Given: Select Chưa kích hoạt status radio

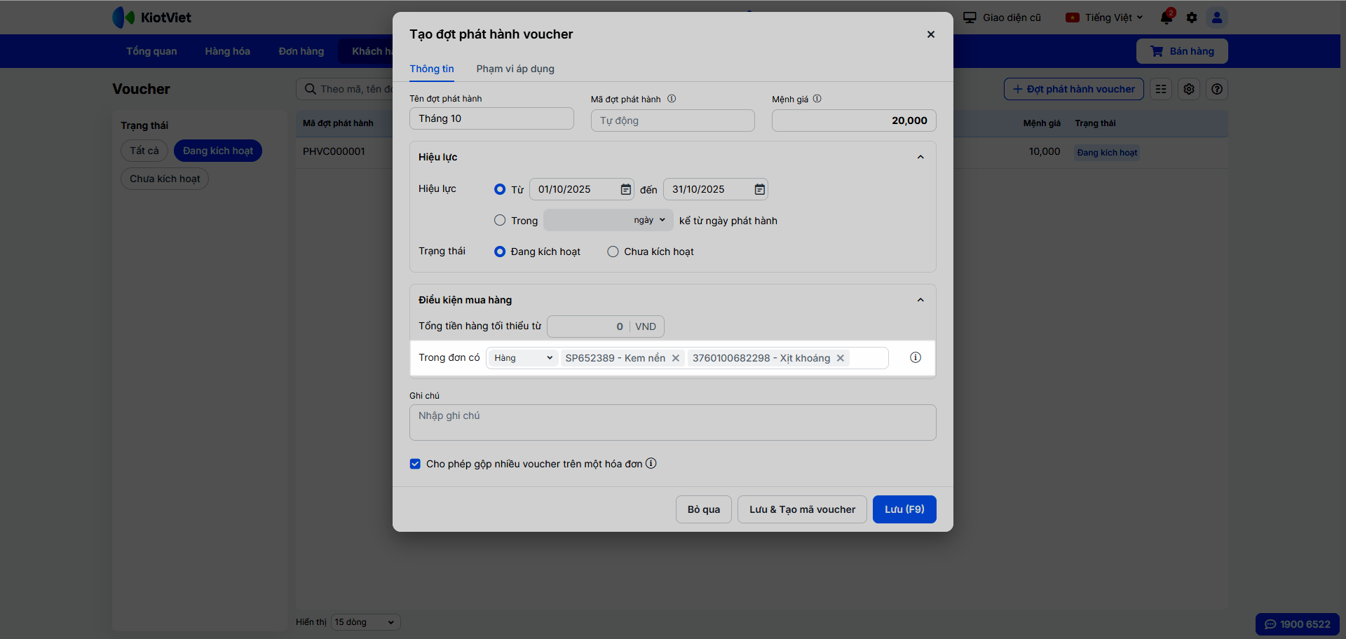Looking at the screenshot, I should 613,252.
